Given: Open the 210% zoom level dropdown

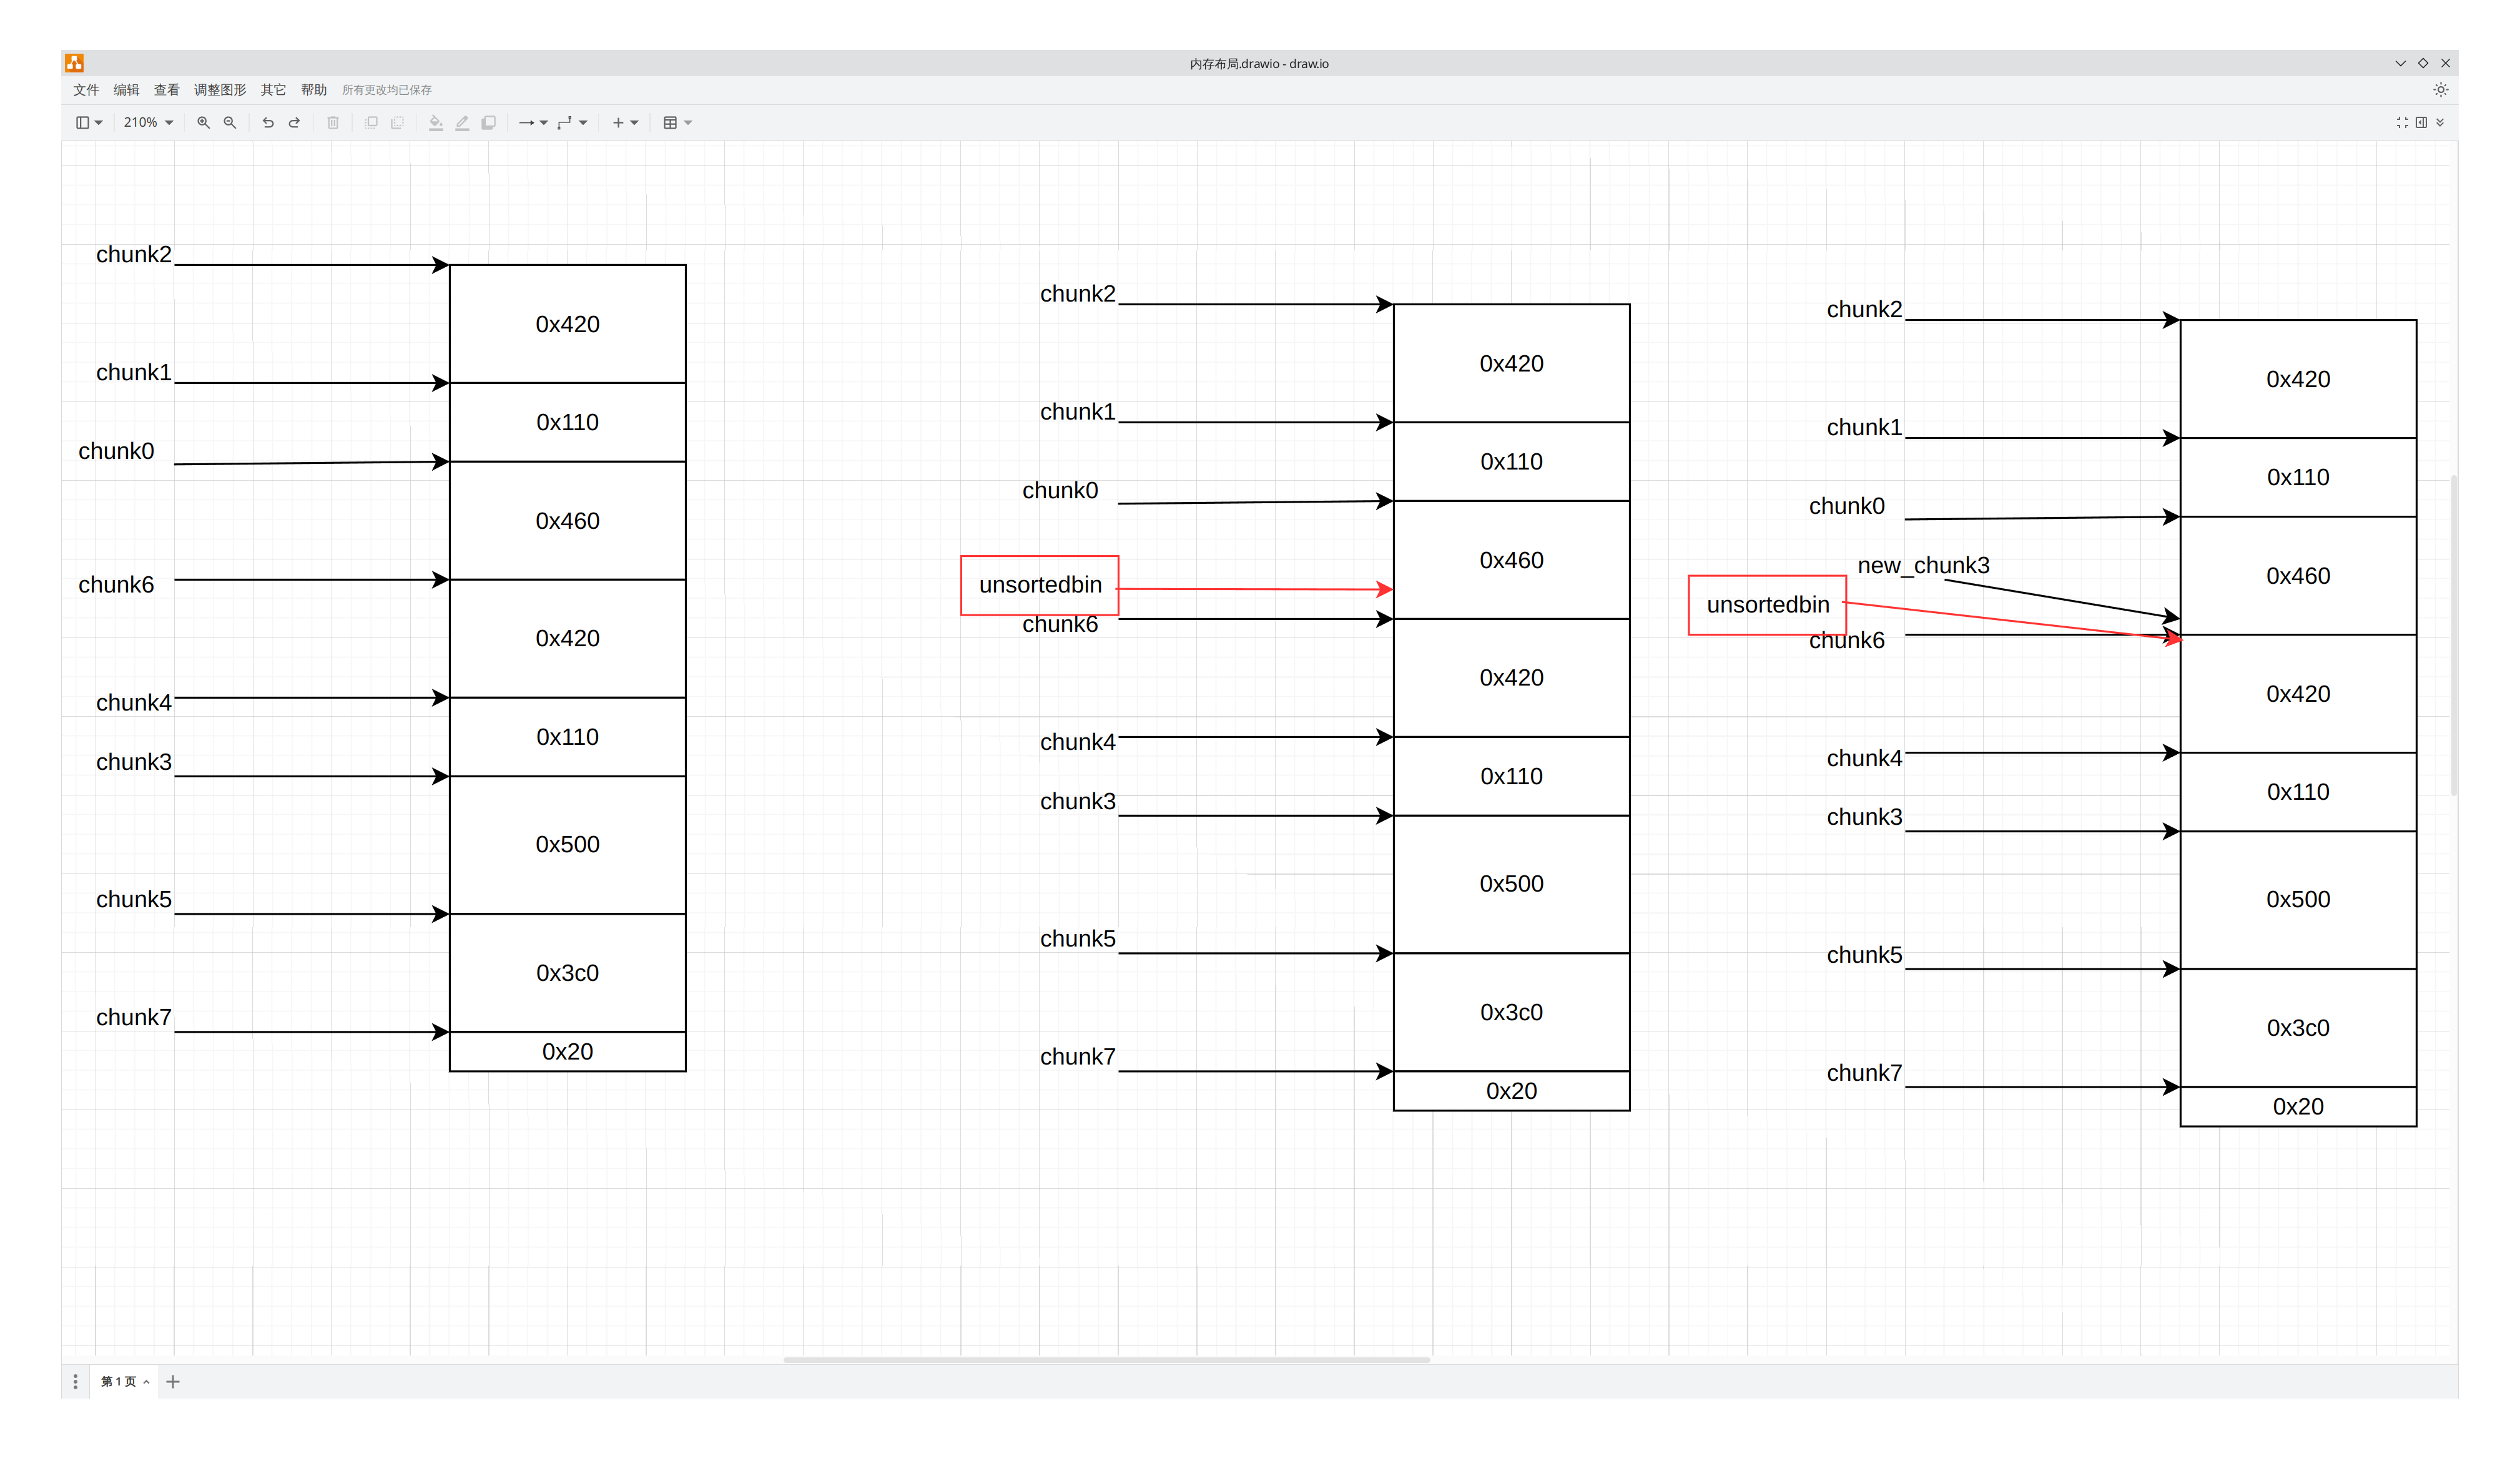Looking at the screenshot, I should (148, 123).
